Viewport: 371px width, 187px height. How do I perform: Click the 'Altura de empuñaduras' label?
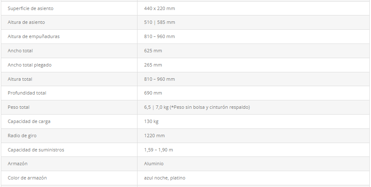point(34,36)
